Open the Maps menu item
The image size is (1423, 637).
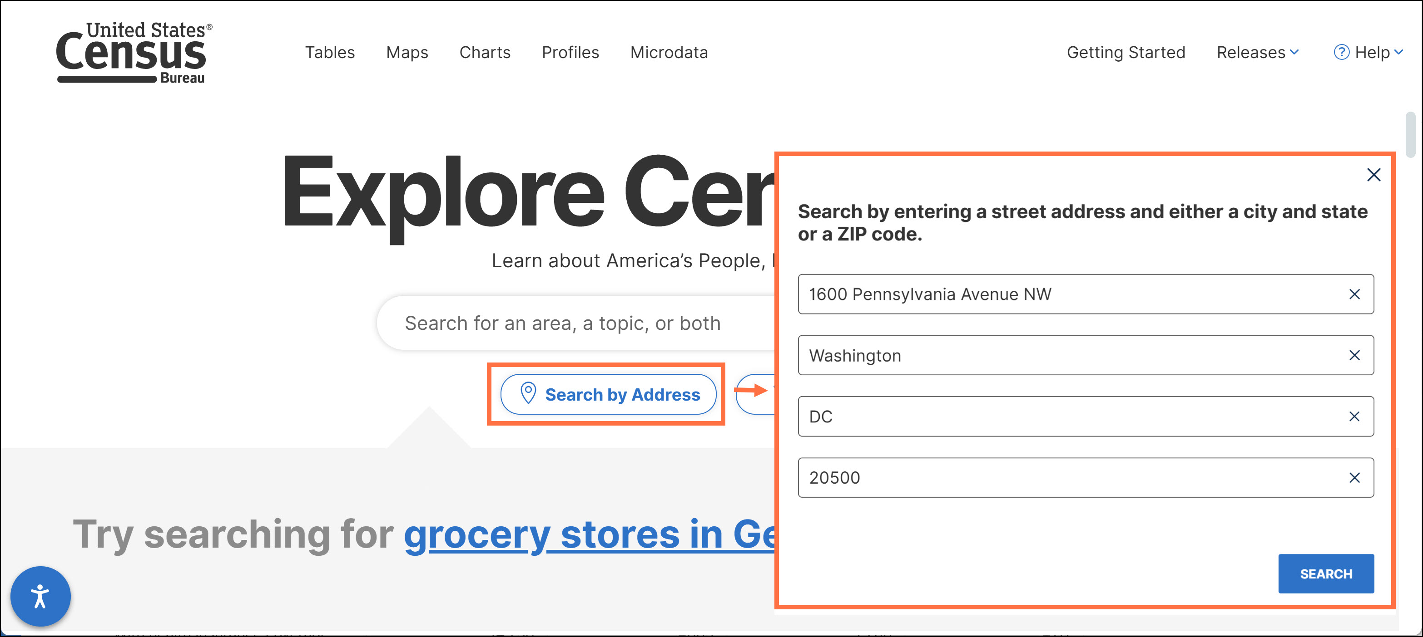(407, 53)
